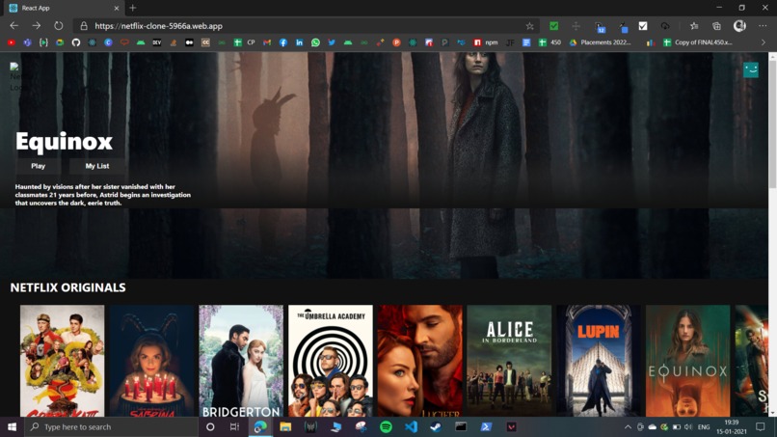
Task: Open Task View on the taskbar
Action: tap(234, 426)
